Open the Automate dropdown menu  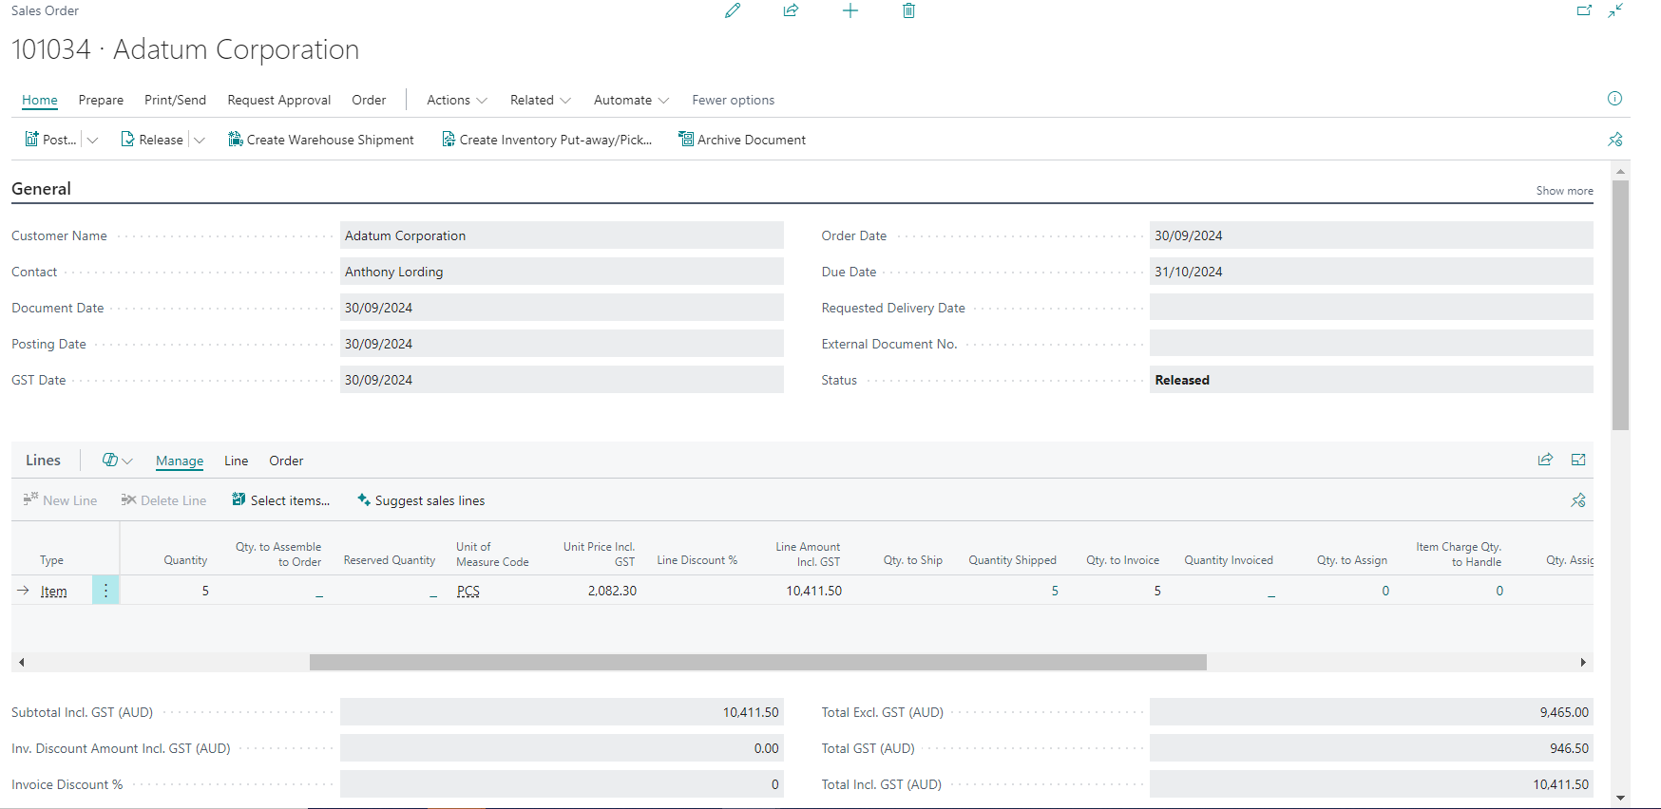[632, 100]
